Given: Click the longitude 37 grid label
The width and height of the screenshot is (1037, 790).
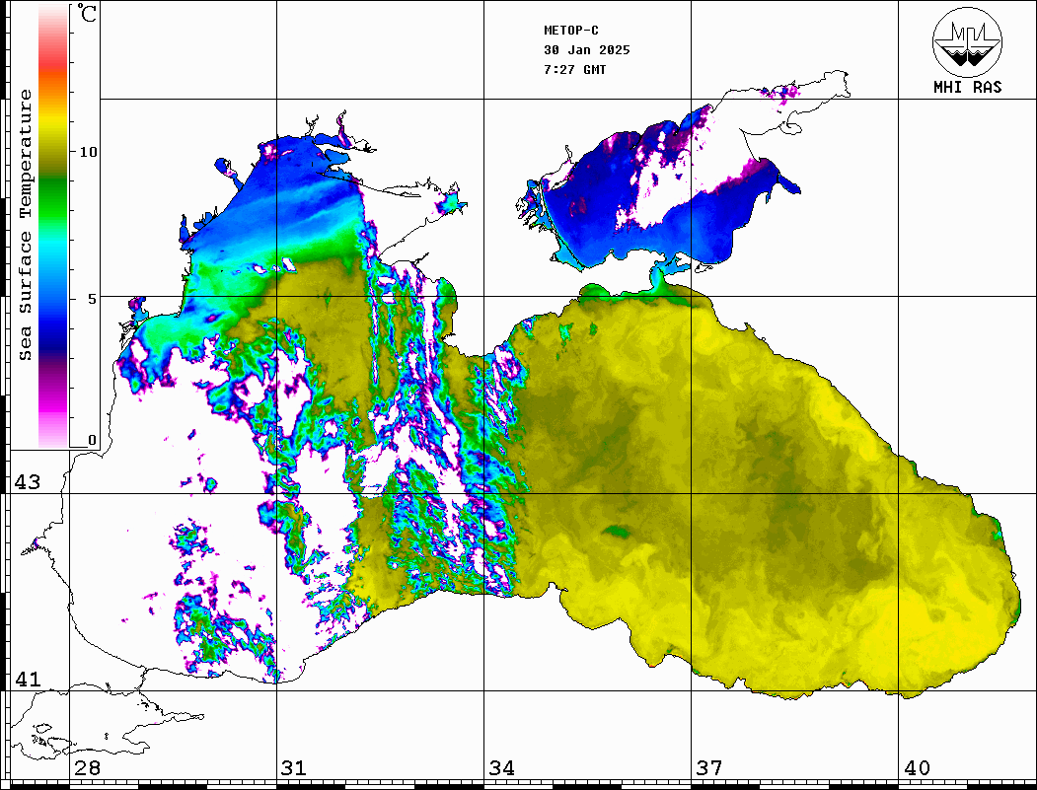Looking at the screenshot, I should pyautogui.click(x=708, y=768).
